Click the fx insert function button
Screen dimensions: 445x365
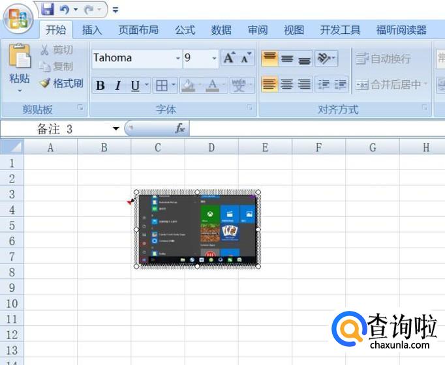[x=180, y=128]
